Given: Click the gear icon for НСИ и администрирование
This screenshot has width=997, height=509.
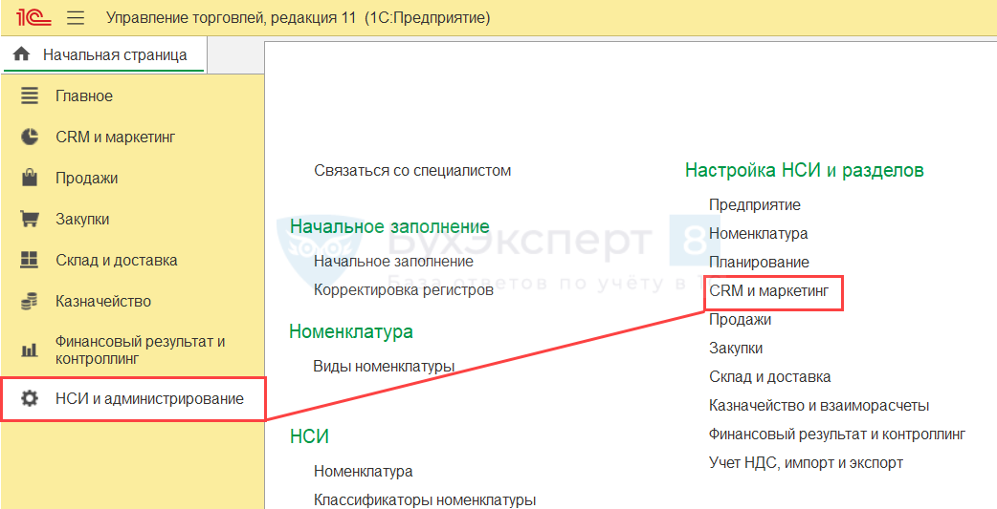Looking at the screenshot, I should coord(30,399).
